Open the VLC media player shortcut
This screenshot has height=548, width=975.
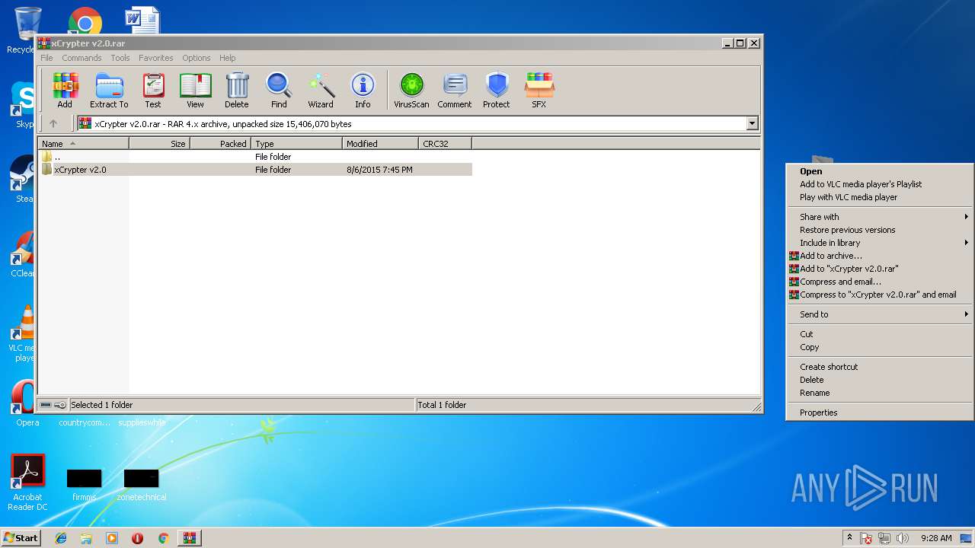point(23,333)
